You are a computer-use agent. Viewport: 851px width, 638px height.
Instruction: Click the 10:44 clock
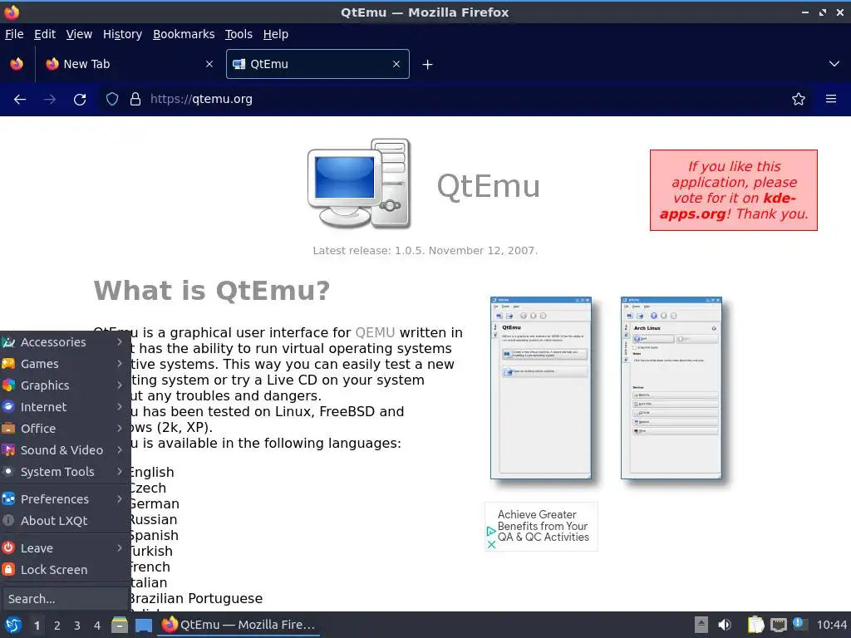point(831,625)
